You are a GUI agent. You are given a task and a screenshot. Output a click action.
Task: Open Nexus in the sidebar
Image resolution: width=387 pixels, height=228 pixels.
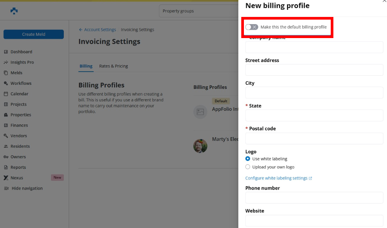pos(17,178)
